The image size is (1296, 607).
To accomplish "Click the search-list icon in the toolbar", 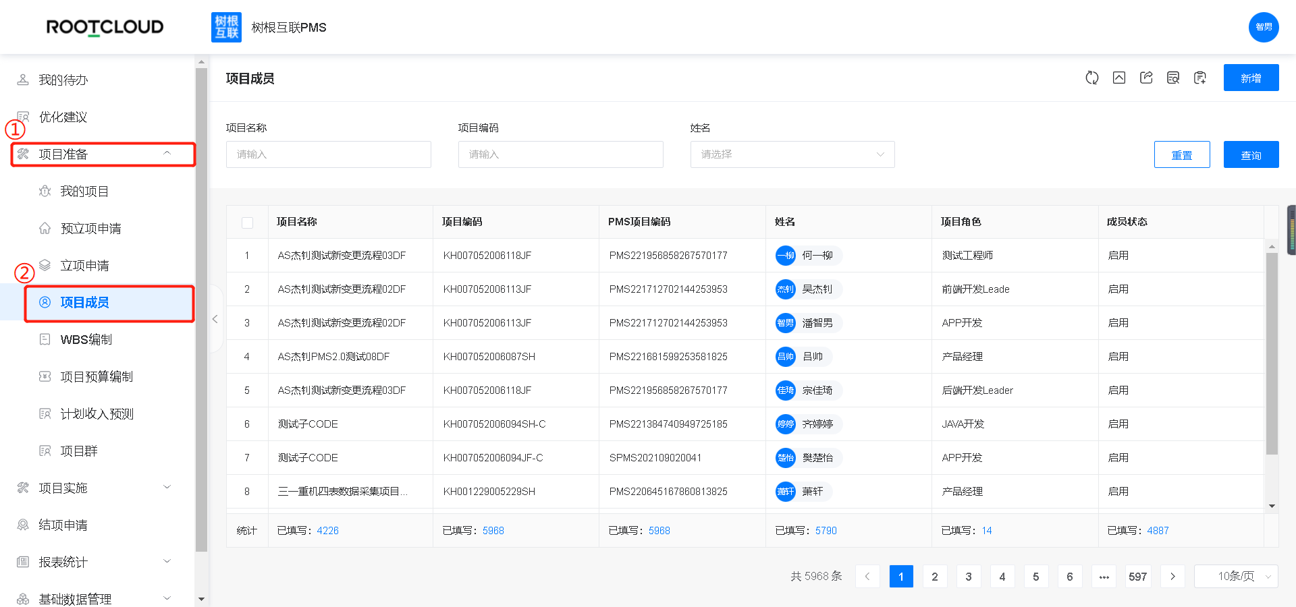I will (x=1173, y=78).
